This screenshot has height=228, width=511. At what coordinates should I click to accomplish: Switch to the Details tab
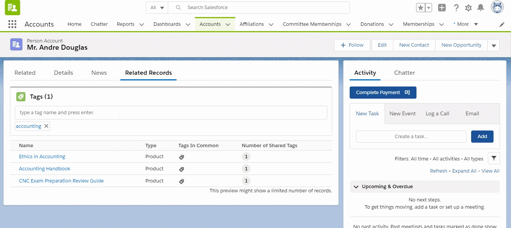click(63, 73)
